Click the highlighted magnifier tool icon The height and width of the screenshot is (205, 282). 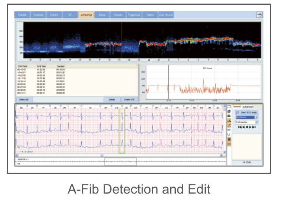[229, 120]
